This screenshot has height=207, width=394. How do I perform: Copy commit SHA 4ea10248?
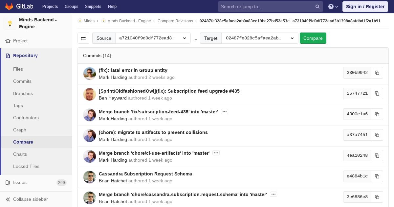coord(377,155)
